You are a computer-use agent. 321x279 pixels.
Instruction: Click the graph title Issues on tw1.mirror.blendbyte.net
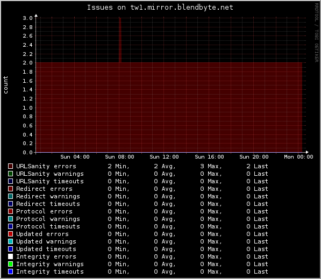pyautogui.click(x=160, y=8)
